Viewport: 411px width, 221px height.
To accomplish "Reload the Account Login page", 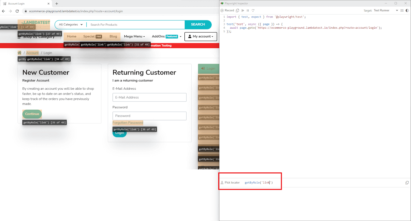I will coord(17,11).
